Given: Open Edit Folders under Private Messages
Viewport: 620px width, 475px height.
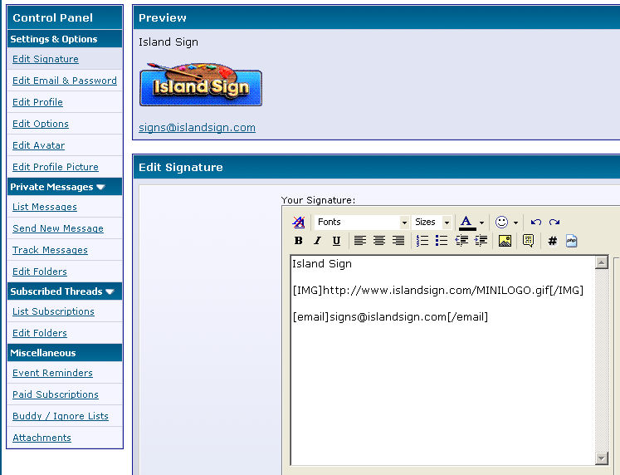Looking at the screenshot, I should (x=40, y=272).
